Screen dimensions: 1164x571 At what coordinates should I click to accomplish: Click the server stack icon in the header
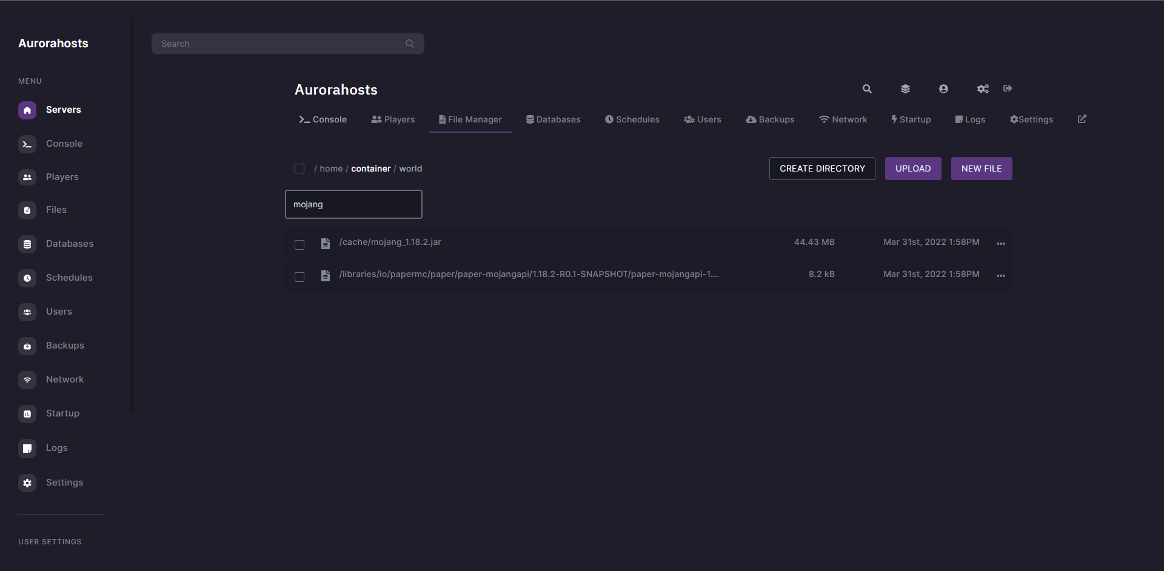coord(905,88)
